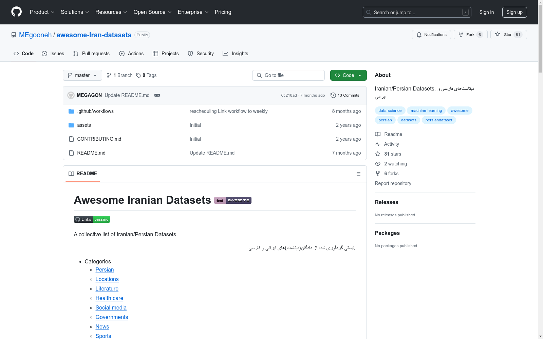Screen dimensions: 543x339
Task: Click the Notifications bell button
Action: pos(431,35)
